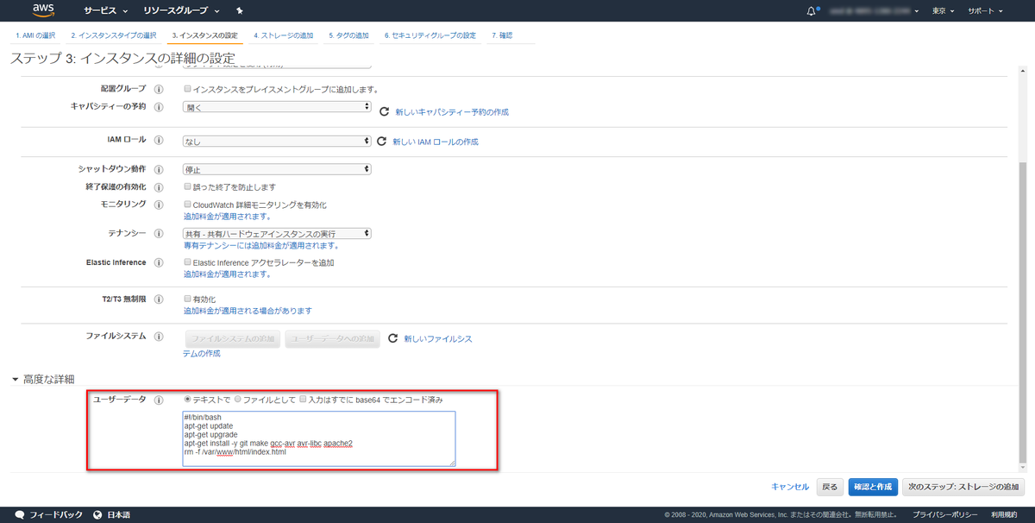
Task: Show info for テナンシー
Action: point(159,233)
